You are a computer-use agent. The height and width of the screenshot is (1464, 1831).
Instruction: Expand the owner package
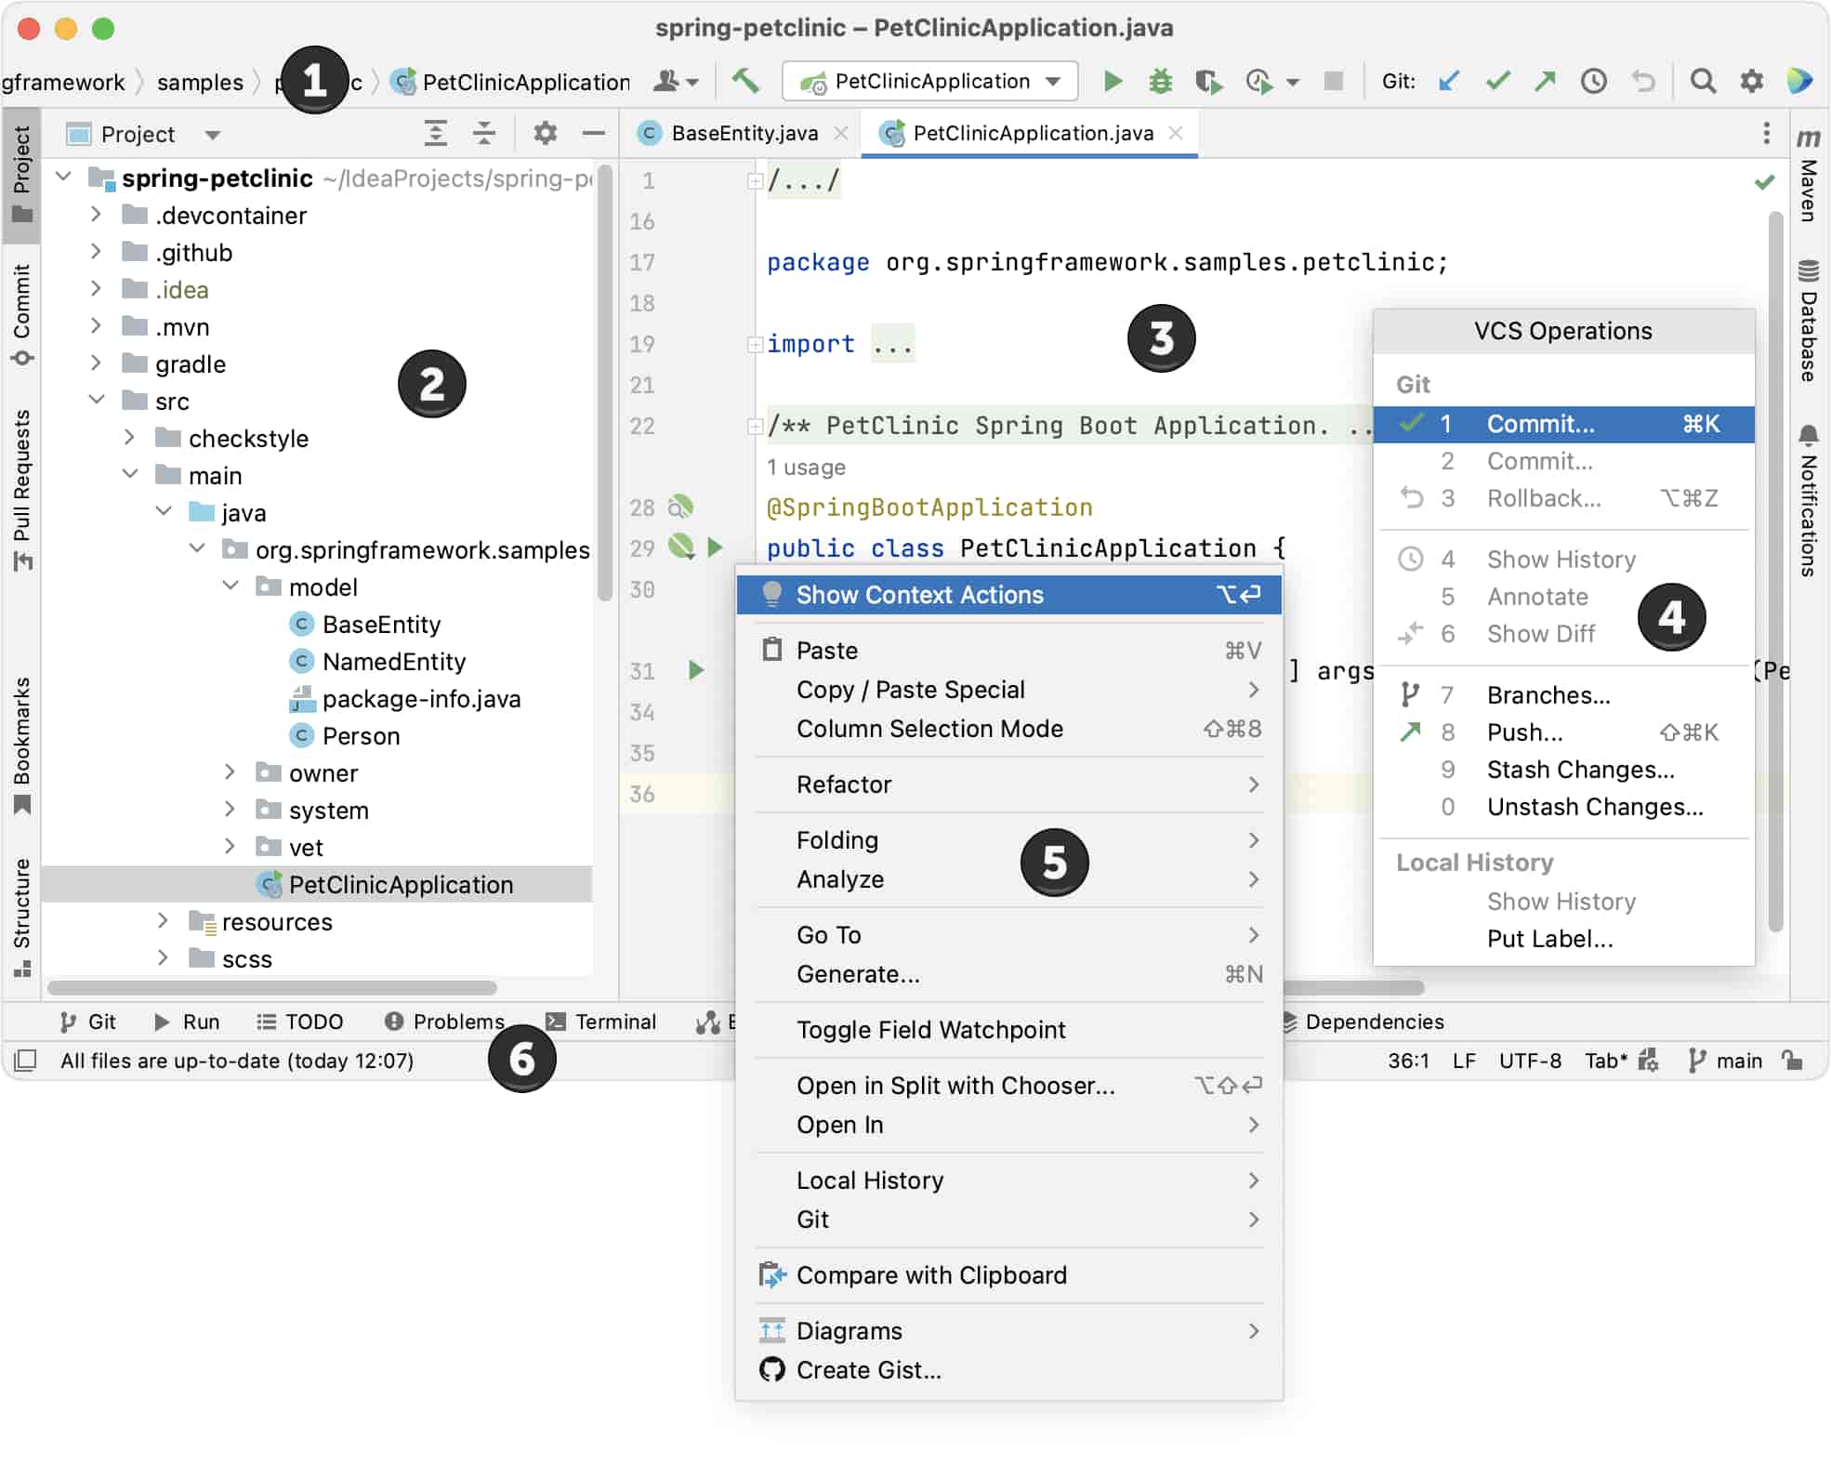(230, 772)
